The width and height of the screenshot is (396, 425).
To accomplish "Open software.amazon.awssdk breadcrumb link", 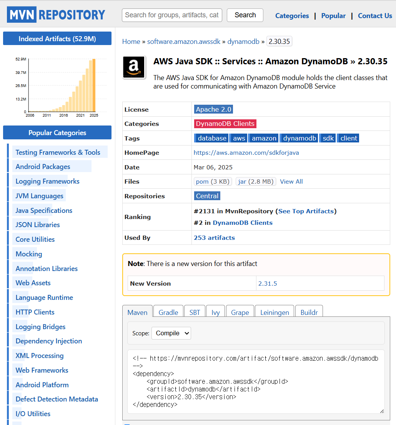I will 184,42.
